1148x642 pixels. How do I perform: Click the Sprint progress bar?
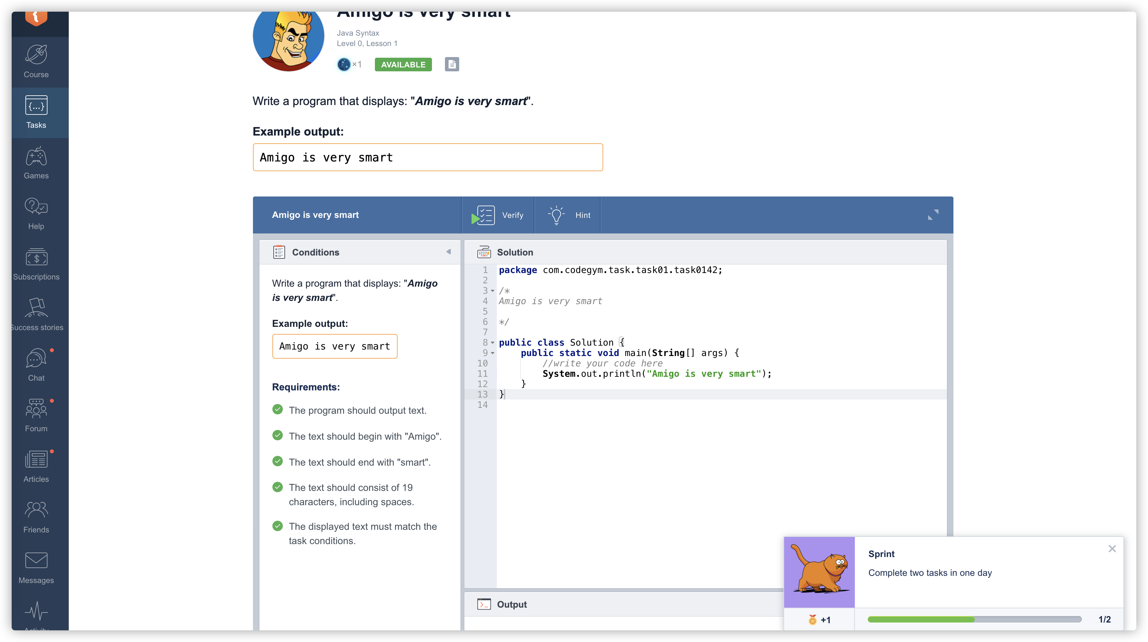(x=974, y=619)
